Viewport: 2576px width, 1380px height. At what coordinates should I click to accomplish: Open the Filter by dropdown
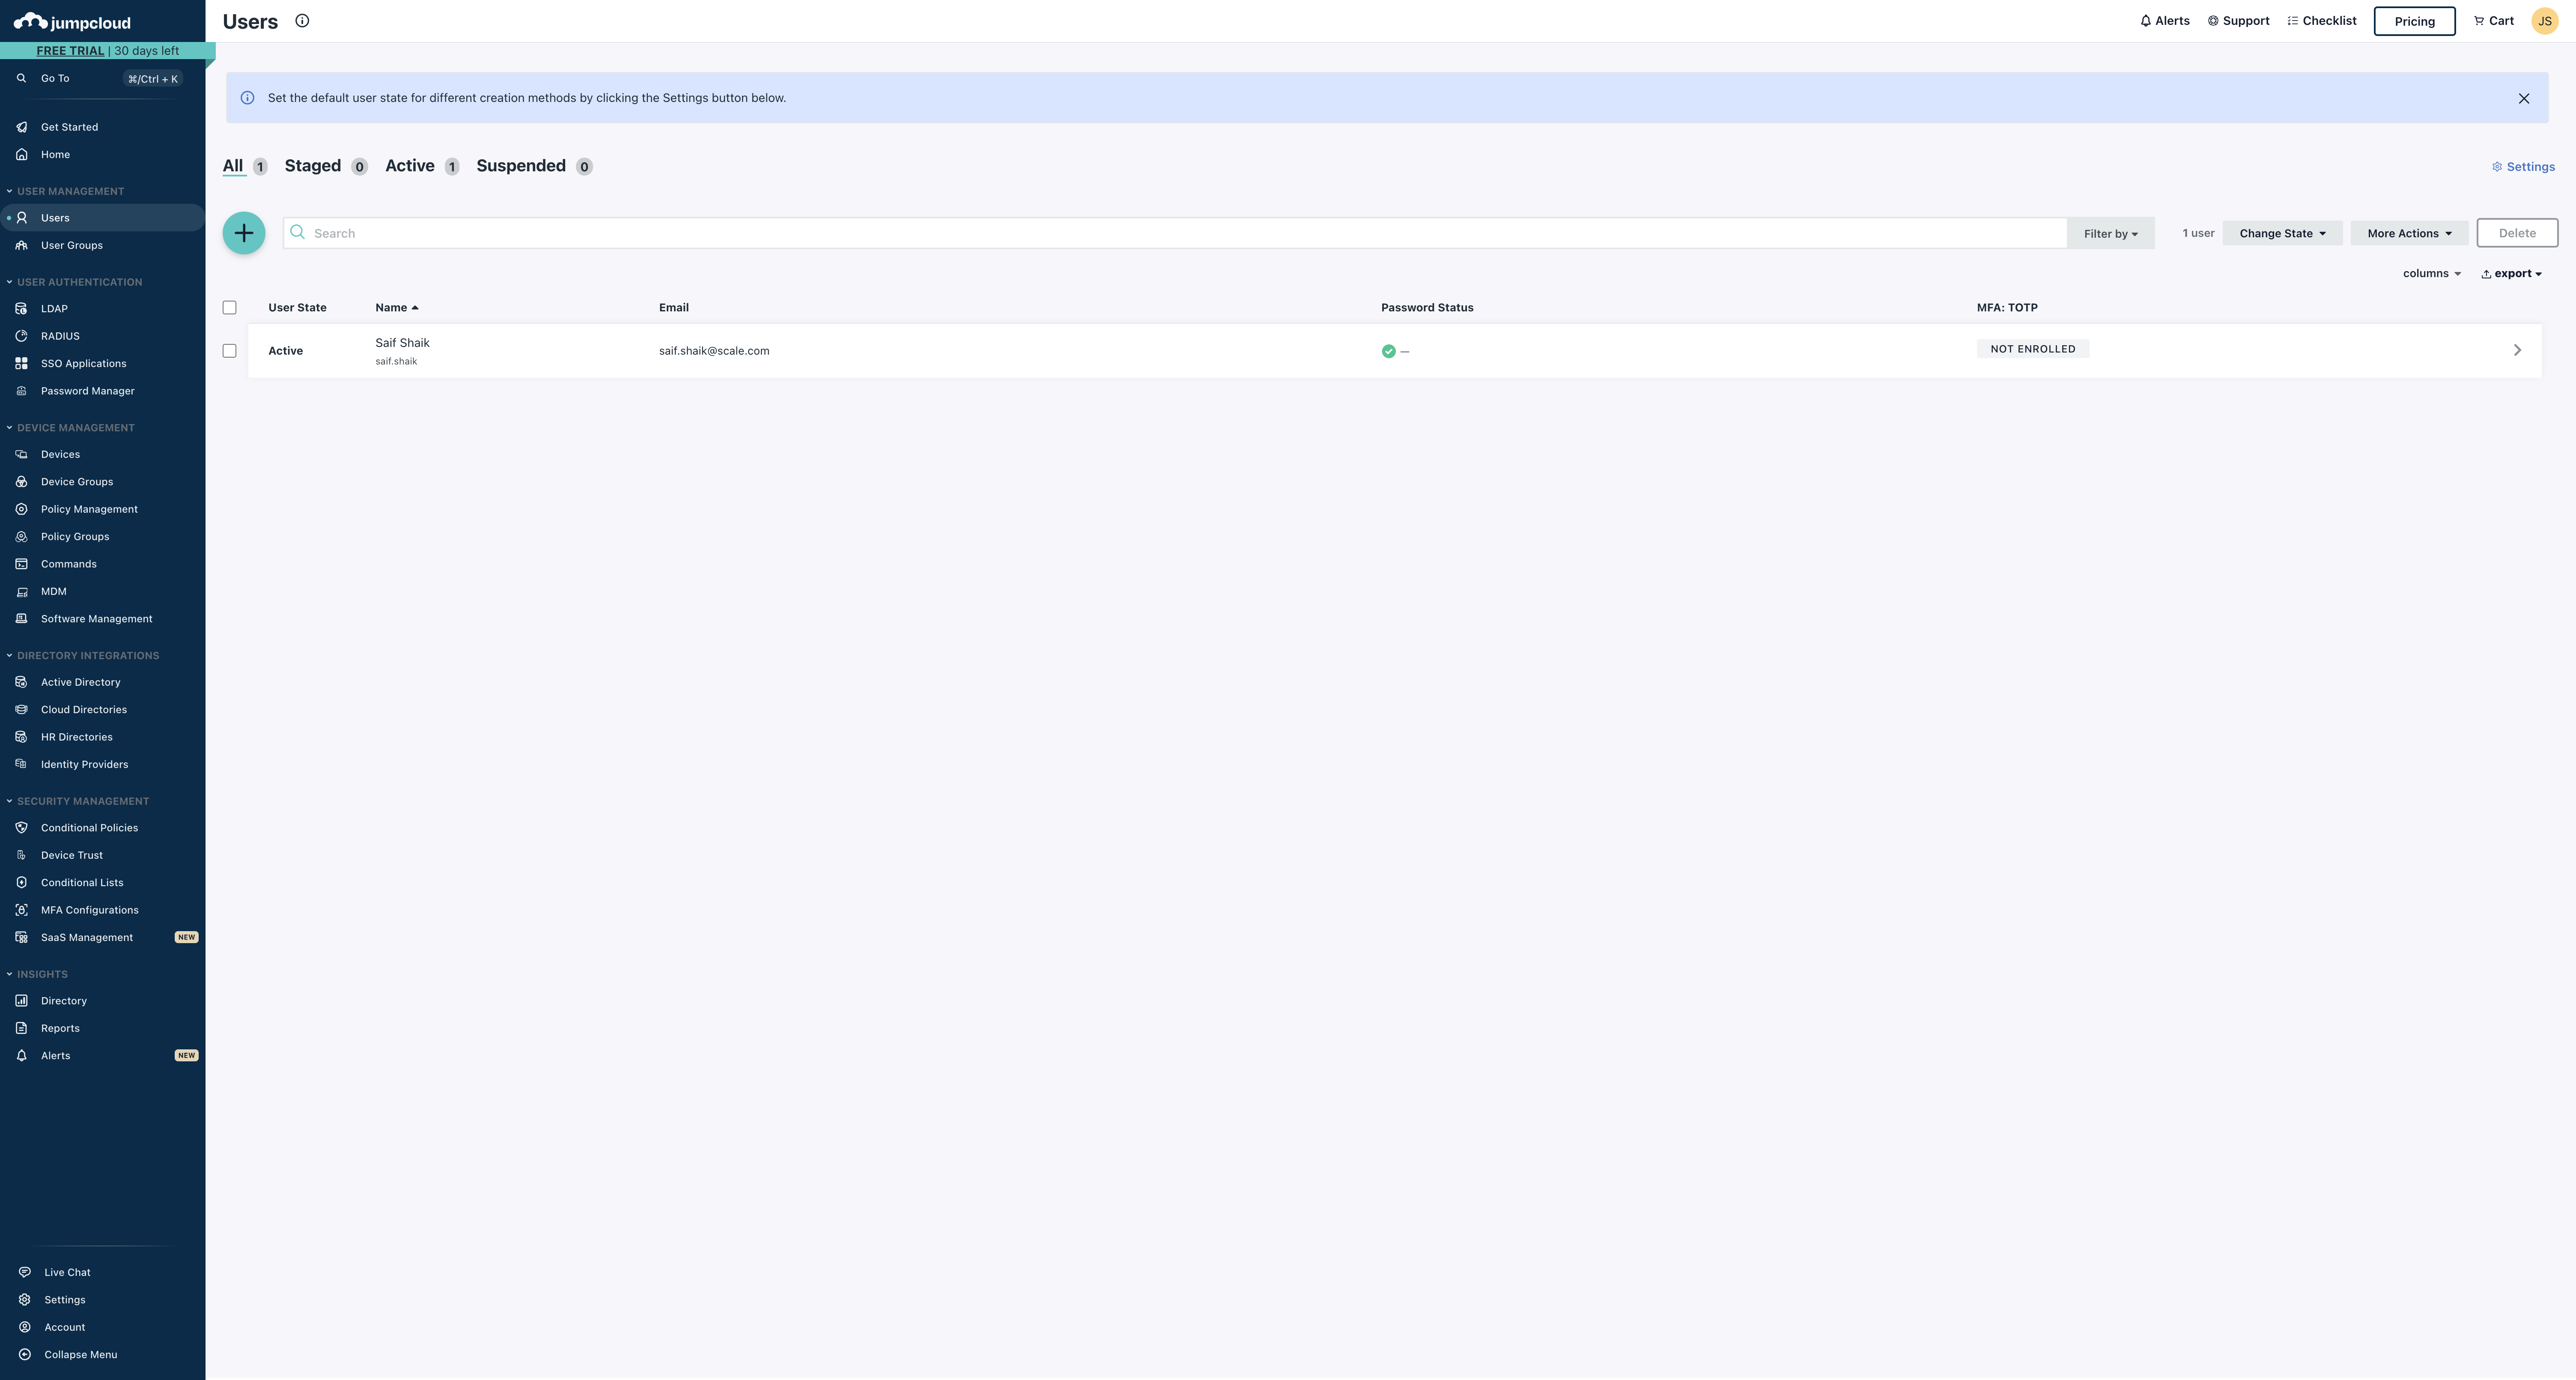tap(2111, 233)
